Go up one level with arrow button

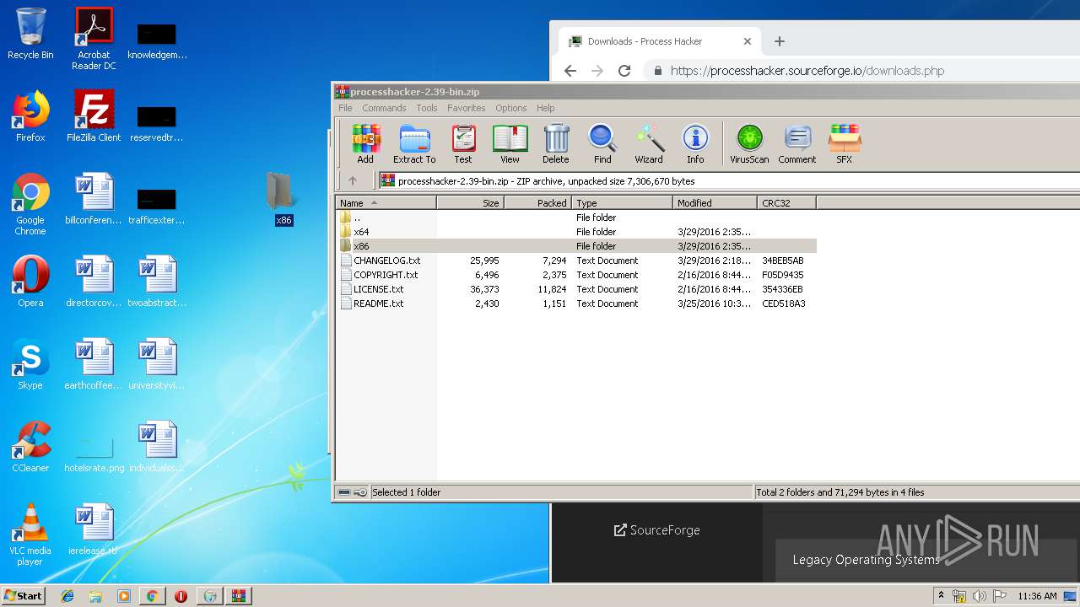[353, 180]
